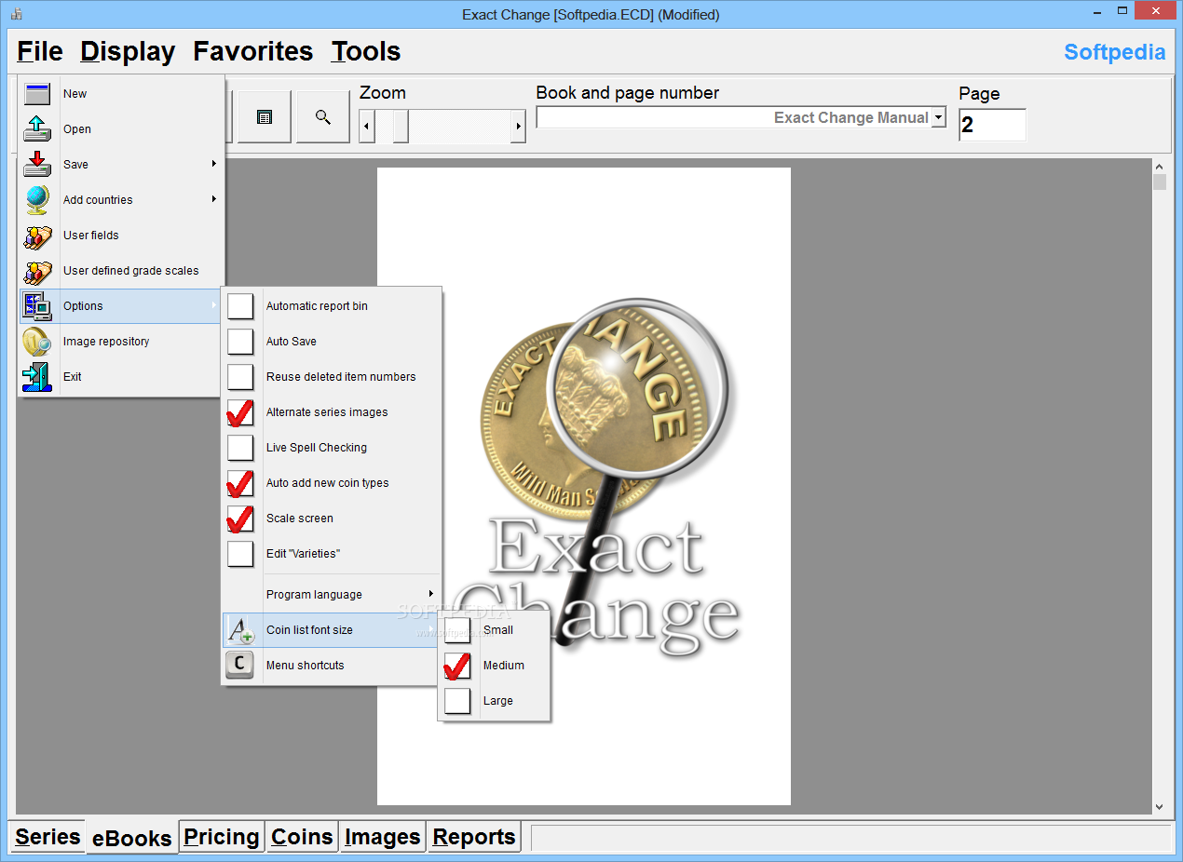Click the toolbar magnifier search button
Image resolution: width=1183 pixels, height=862 pixels.
coord(323,117)
